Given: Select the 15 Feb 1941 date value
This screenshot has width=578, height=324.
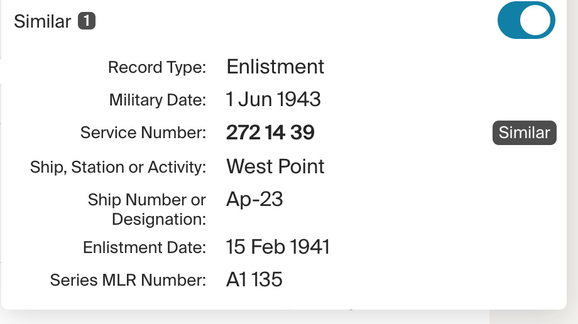Looking at the screenshot, I should 278,247.
